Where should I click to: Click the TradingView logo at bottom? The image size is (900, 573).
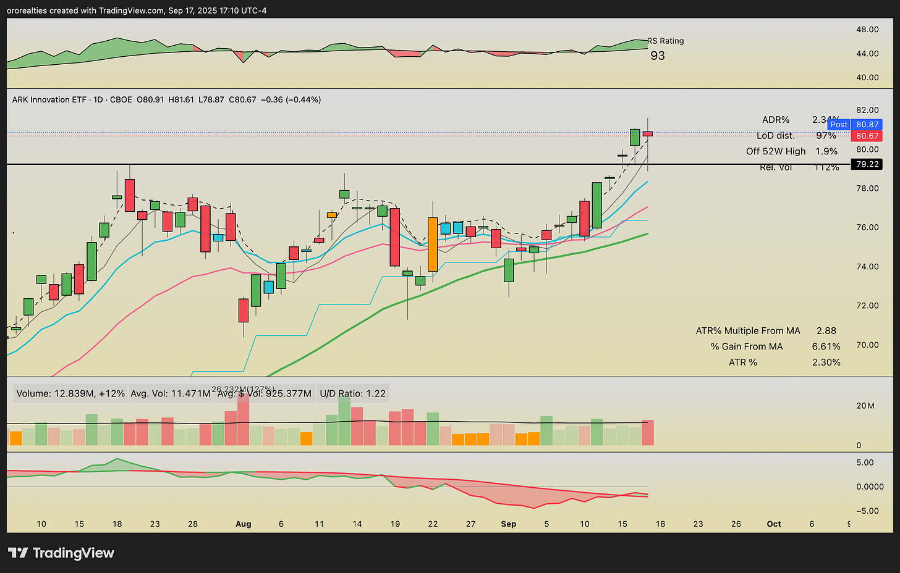[61, 553]
